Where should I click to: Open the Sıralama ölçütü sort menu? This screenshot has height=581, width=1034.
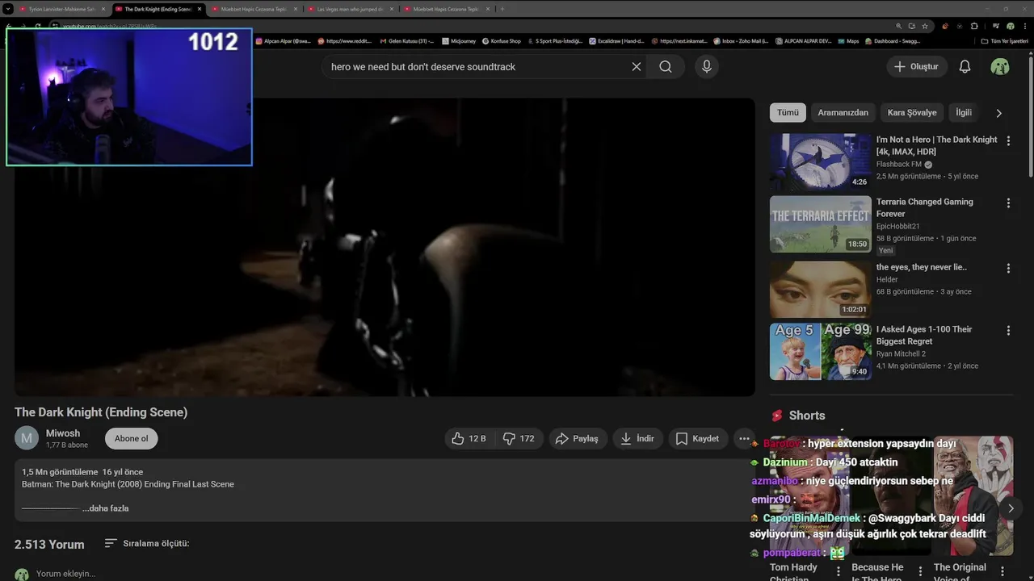(147, 543)
